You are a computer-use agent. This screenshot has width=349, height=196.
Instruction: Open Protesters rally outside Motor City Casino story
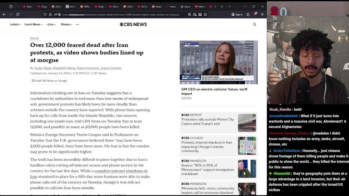pyautogui.click(x=207, y=122)
